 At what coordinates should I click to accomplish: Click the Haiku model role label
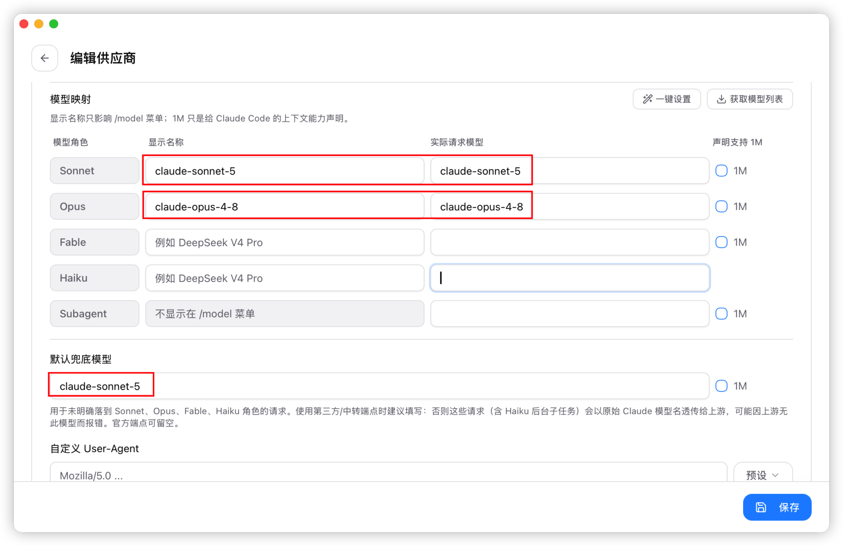94,278
